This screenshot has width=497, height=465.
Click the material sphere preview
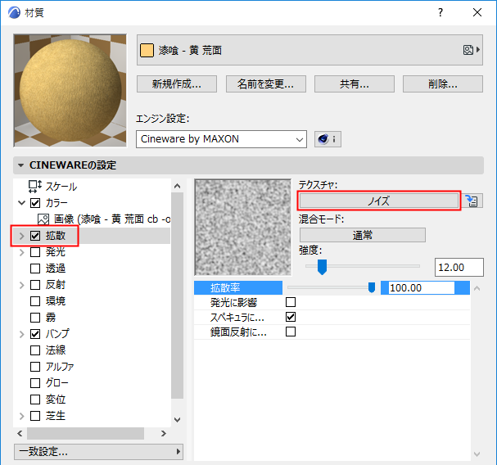pos(70,90)
